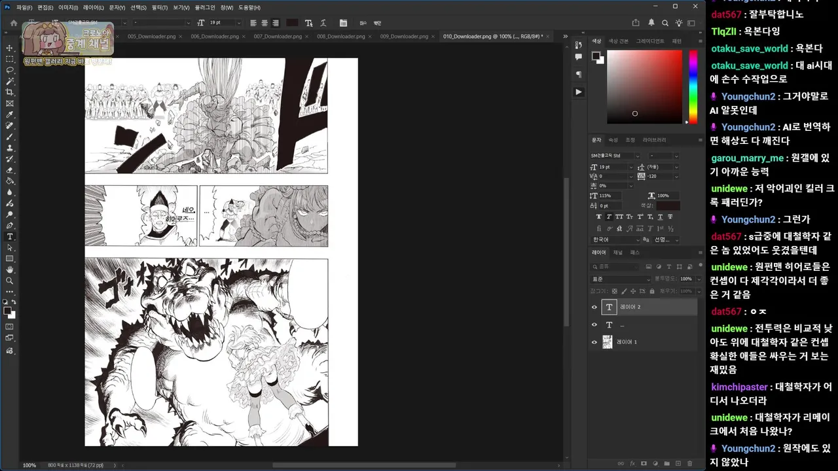Open font size dropdown in Character panel
838x471 pixels.
(x=631, y=167)
